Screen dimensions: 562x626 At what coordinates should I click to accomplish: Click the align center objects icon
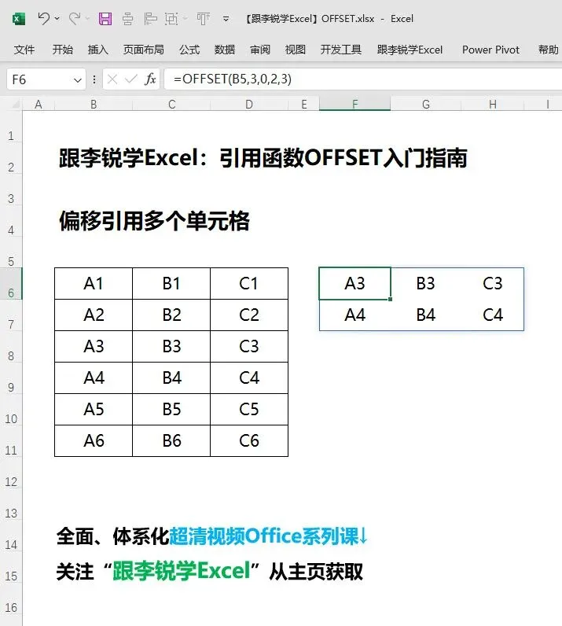click(x=127, y=19)
